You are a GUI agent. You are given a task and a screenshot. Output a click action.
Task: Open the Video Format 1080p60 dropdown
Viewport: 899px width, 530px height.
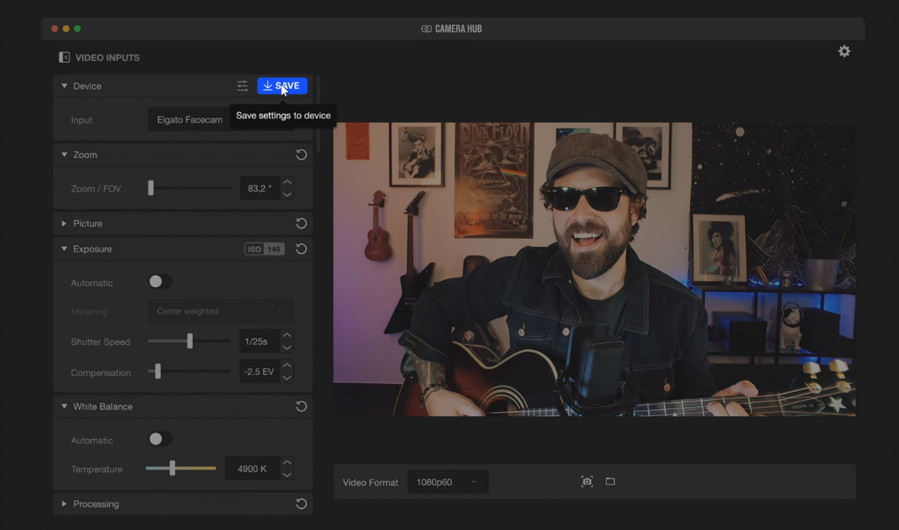[447, 482]
